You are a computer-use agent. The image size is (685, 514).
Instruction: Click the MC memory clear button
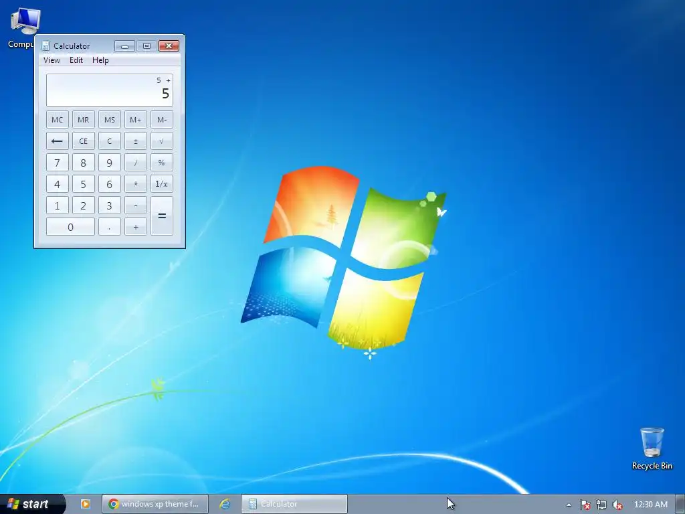(58, 120)
